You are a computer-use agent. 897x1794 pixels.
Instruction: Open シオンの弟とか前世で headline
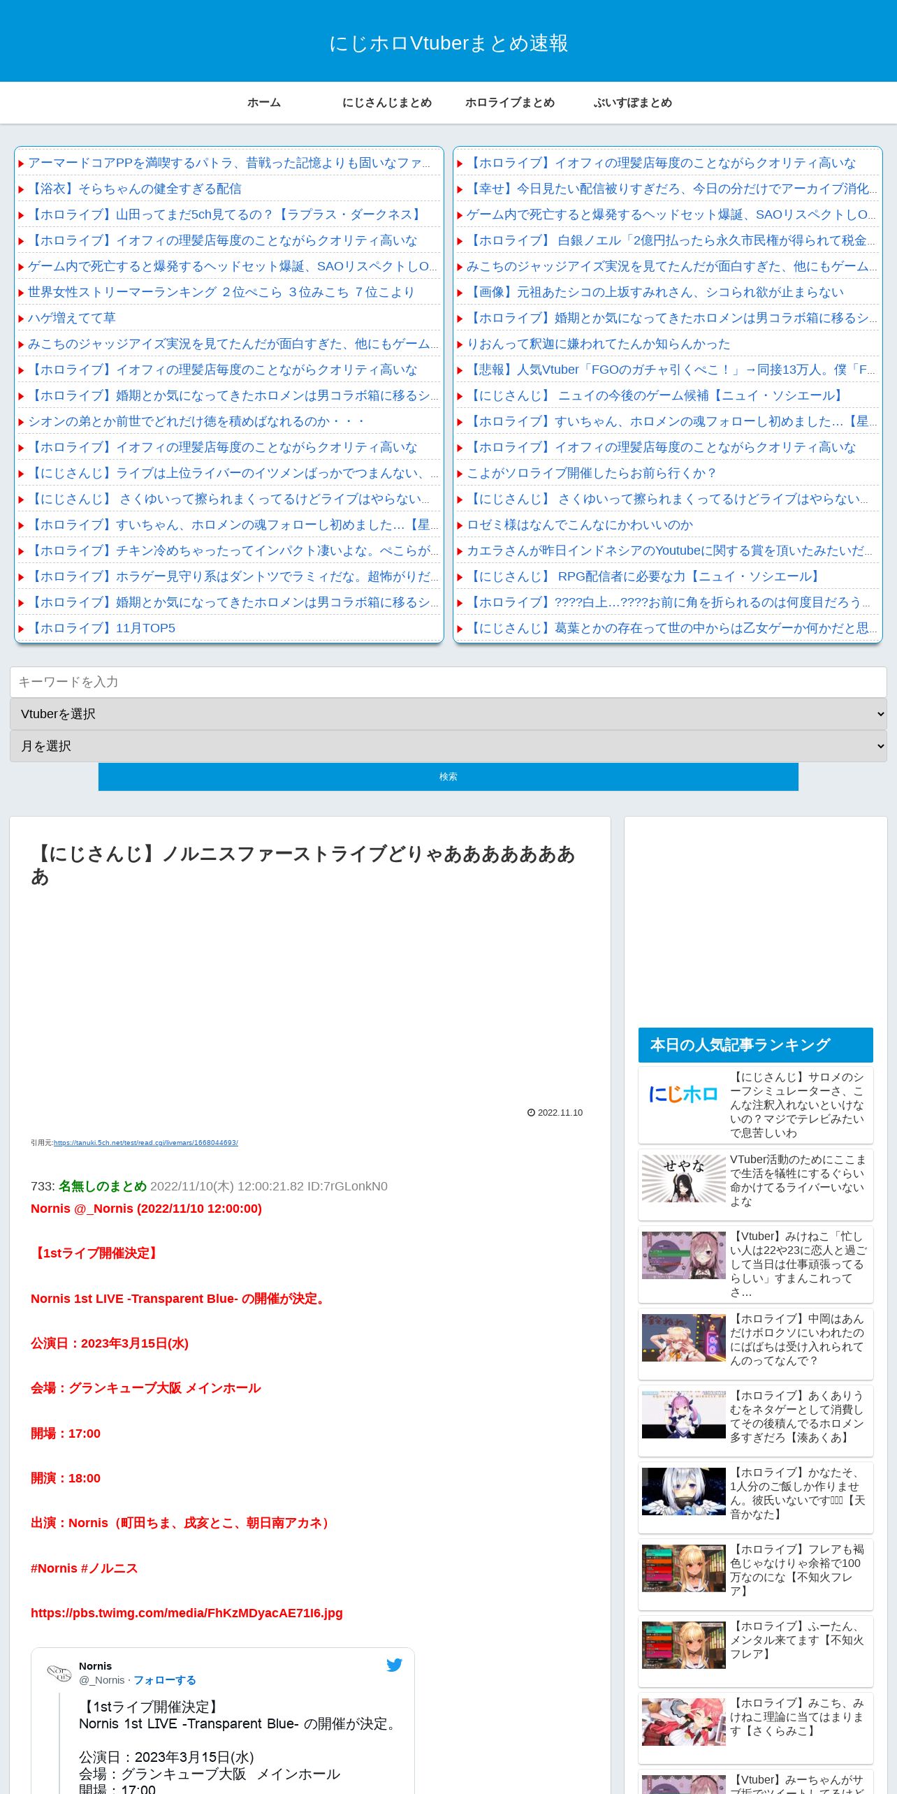click(x=196, y=421)
